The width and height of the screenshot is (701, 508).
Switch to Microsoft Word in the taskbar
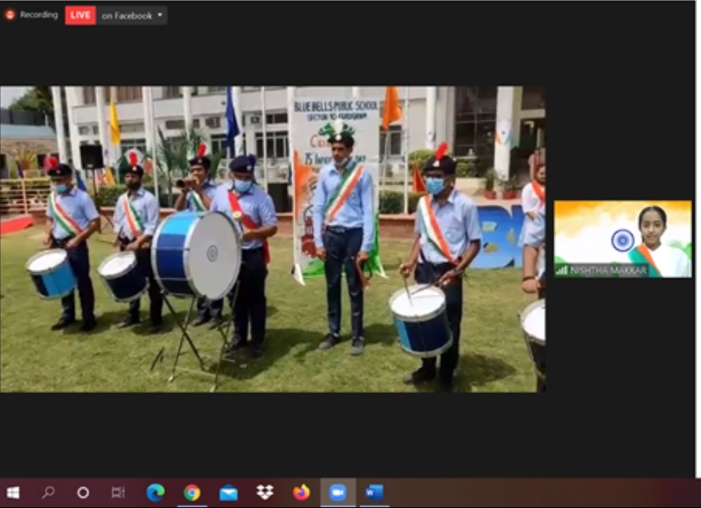(373, 492)
